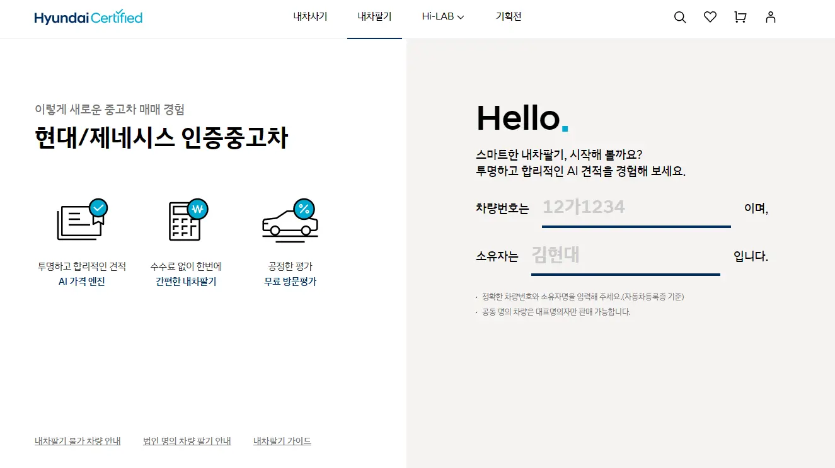Click 이렇게 새로운 중고차 매매 경험 text
Image resolution: width=835 pixels, height=468 pixels.
tap(110, 110)
